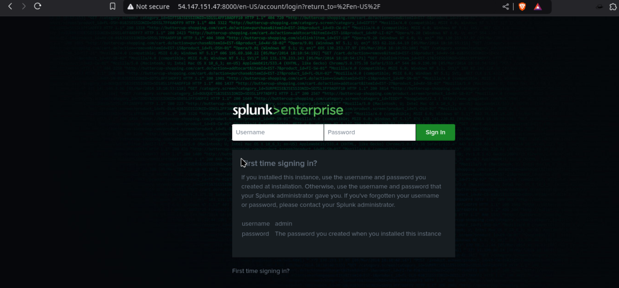
Task: Open the extensions puzzle piece menu
Action: click(x=613, y=7)
